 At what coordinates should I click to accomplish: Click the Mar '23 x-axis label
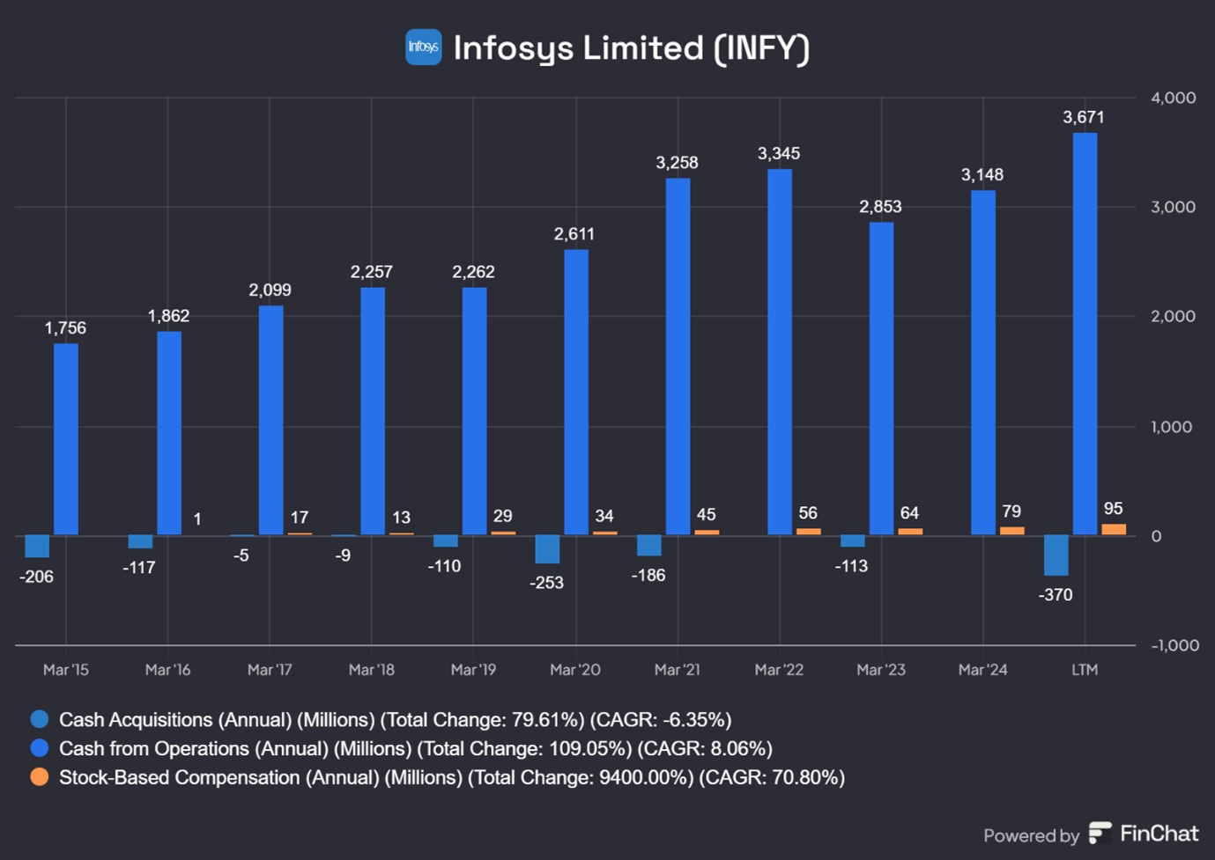coord(881,670)
